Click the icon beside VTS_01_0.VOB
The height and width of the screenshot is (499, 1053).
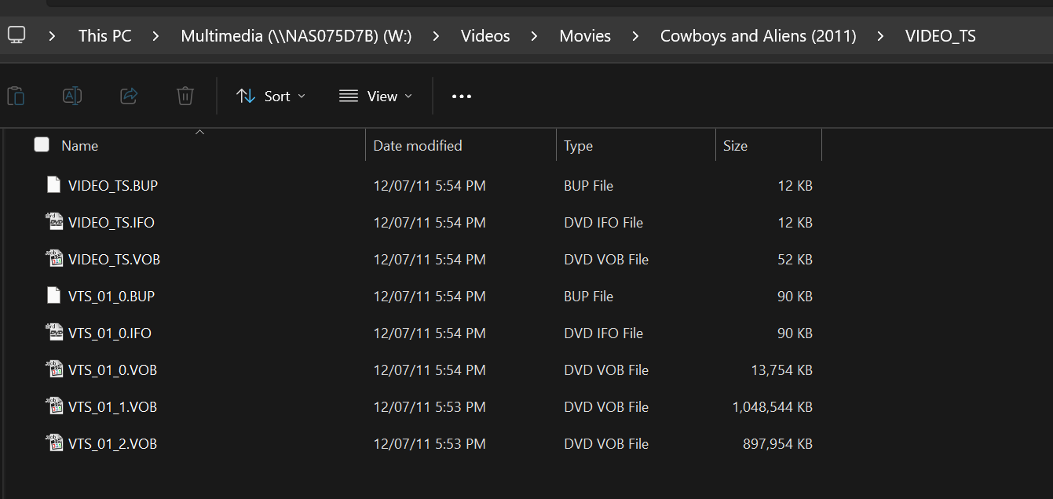coord(53,370)
